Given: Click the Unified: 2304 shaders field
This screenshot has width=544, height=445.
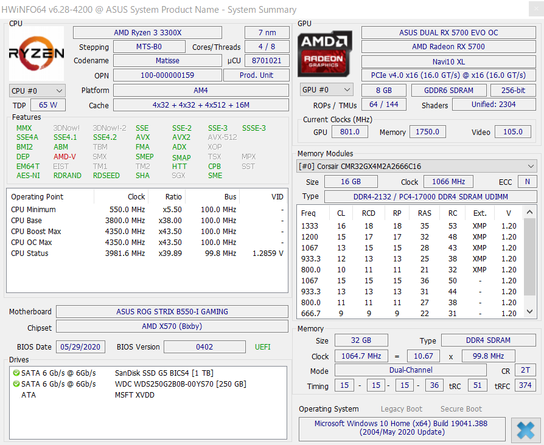Looking at the screenshot, I should tap(493, 105).
